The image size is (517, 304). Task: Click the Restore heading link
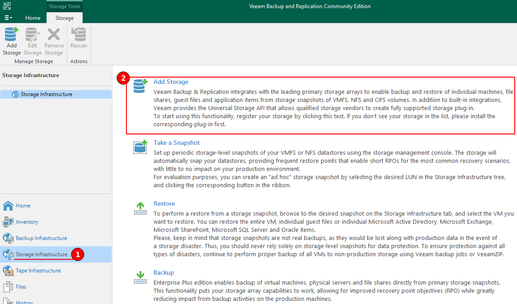(x=164, y=203)
